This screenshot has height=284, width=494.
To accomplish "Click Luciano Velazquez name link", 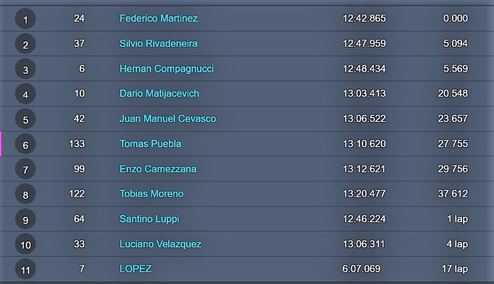I will [160, 244].
